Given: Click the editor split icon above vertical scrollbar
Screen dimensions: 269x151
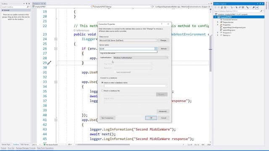Looking at the screenshot, I should point(211,9).
